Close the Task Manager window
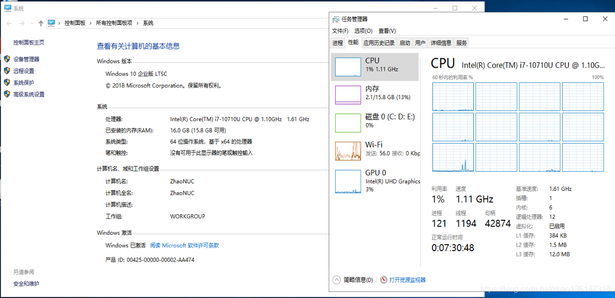 605,19
